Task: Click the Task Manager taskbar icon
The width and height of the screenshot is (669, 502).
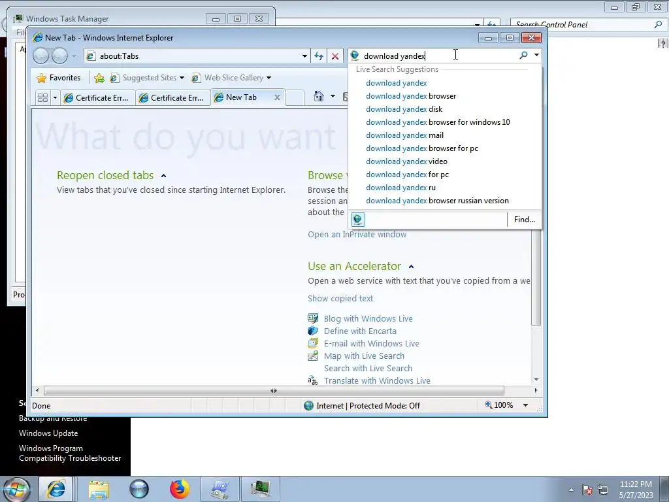Action: point(260,489)
